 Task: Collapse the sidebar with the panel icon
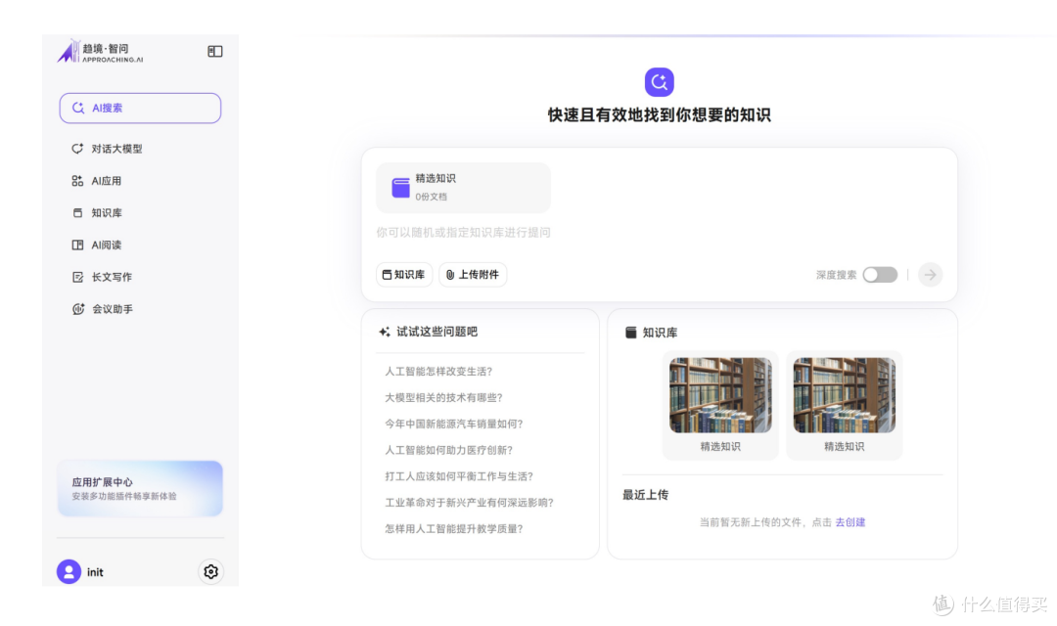coord(215,51)
